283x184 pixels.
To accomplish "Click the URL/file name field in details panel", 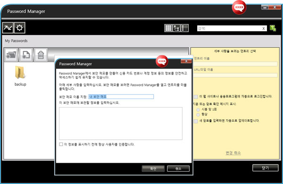I will point(235,75).
